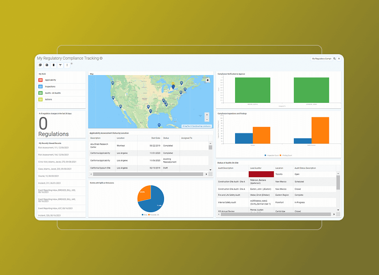Screen dimensions: 379x275
Task: Select the Save toolbar icon
Action: tap(47, 65)
